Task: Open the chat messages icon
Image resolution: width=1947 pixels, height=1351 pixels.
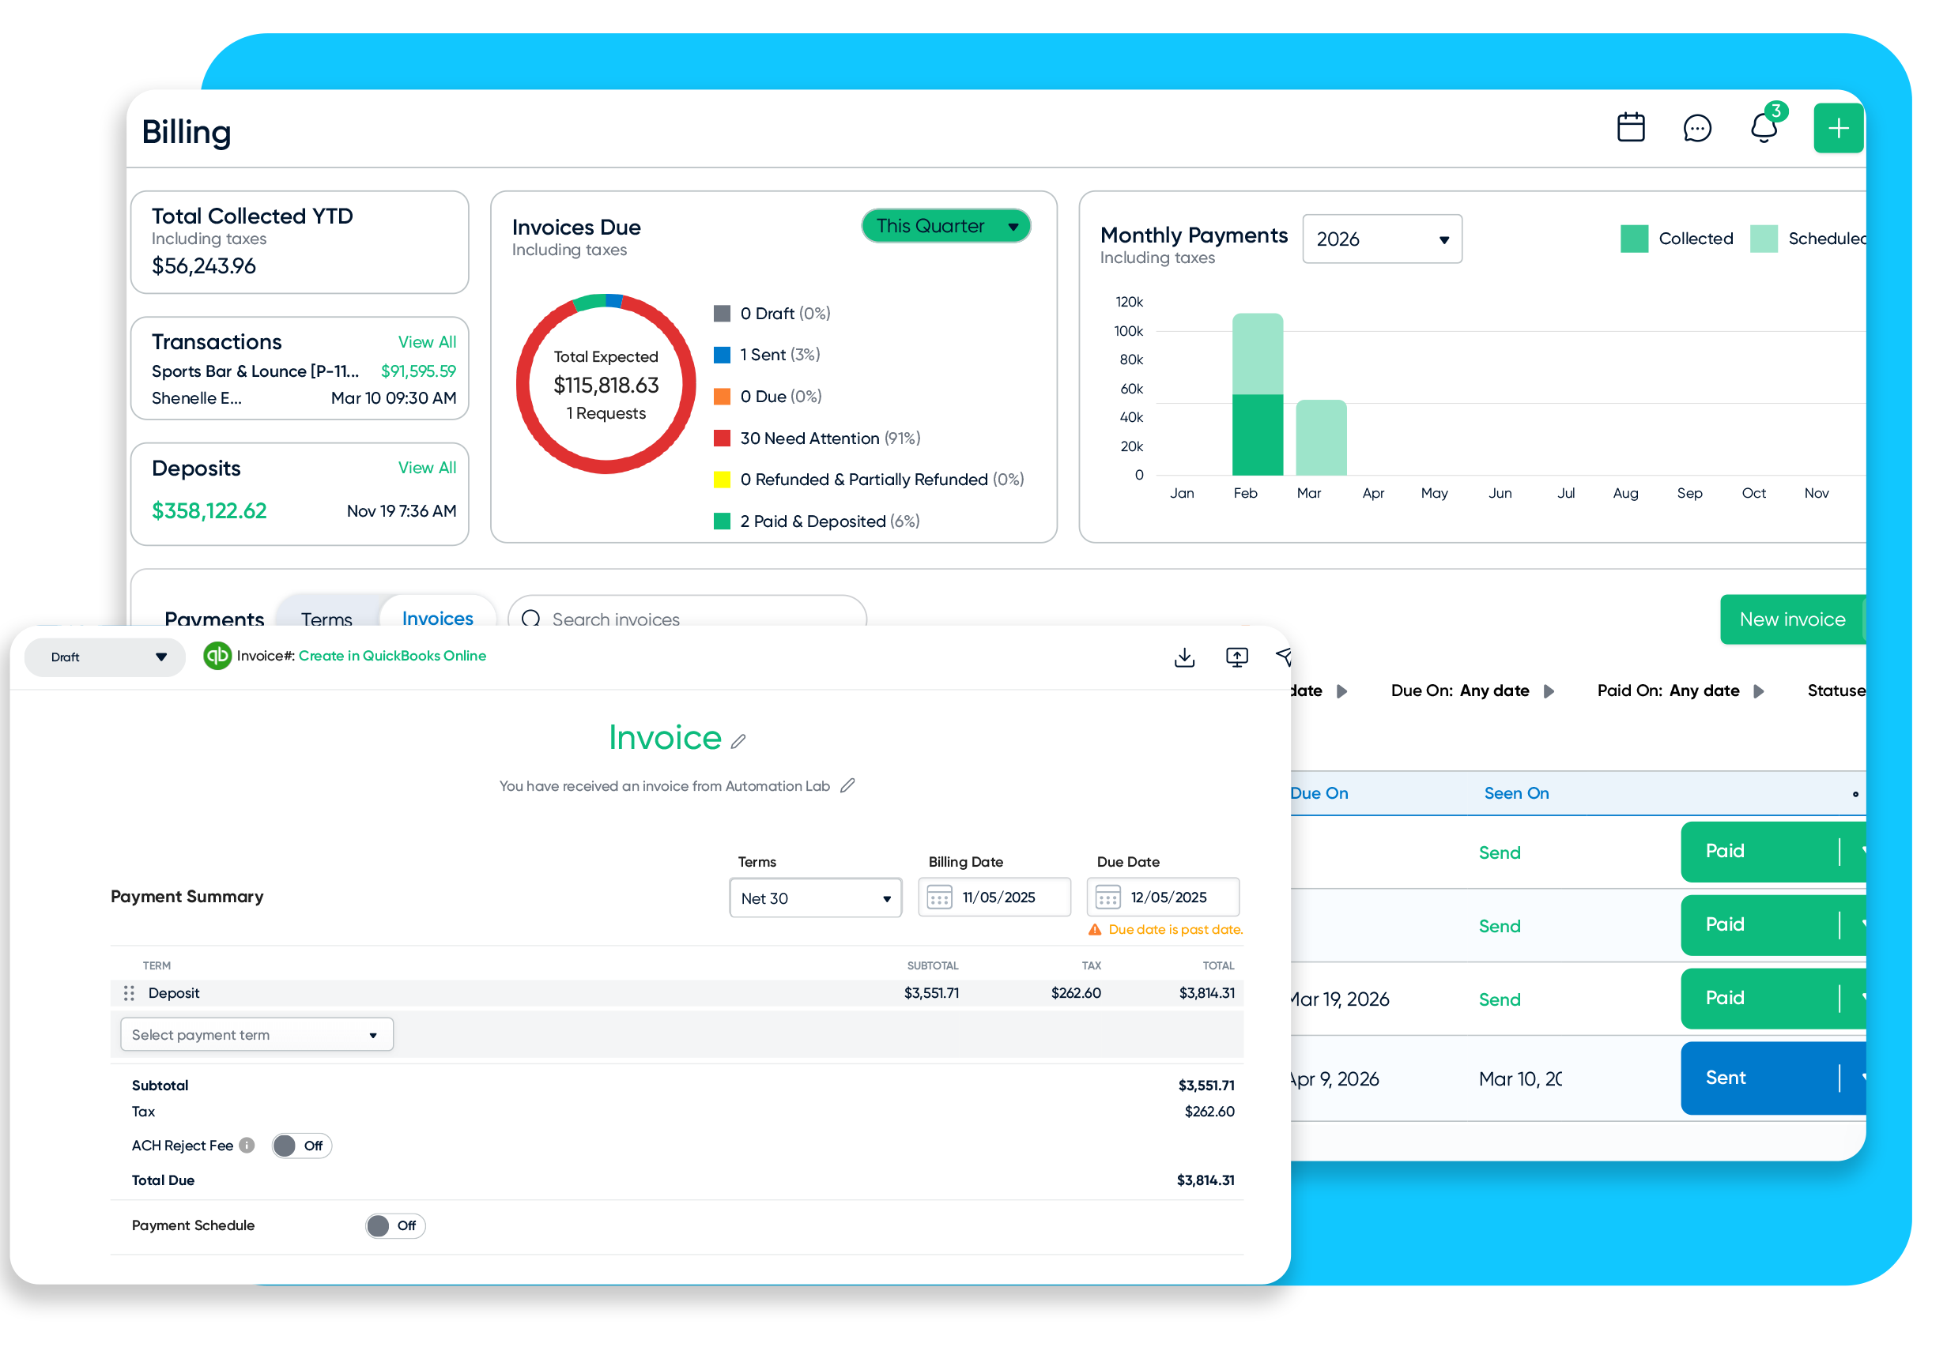Action: point(1697,128)
